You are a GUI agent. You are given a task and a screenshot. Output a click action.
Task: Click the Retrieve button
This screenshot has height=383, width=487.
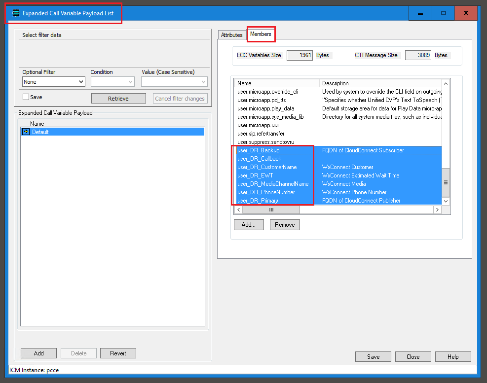point(118,99)
